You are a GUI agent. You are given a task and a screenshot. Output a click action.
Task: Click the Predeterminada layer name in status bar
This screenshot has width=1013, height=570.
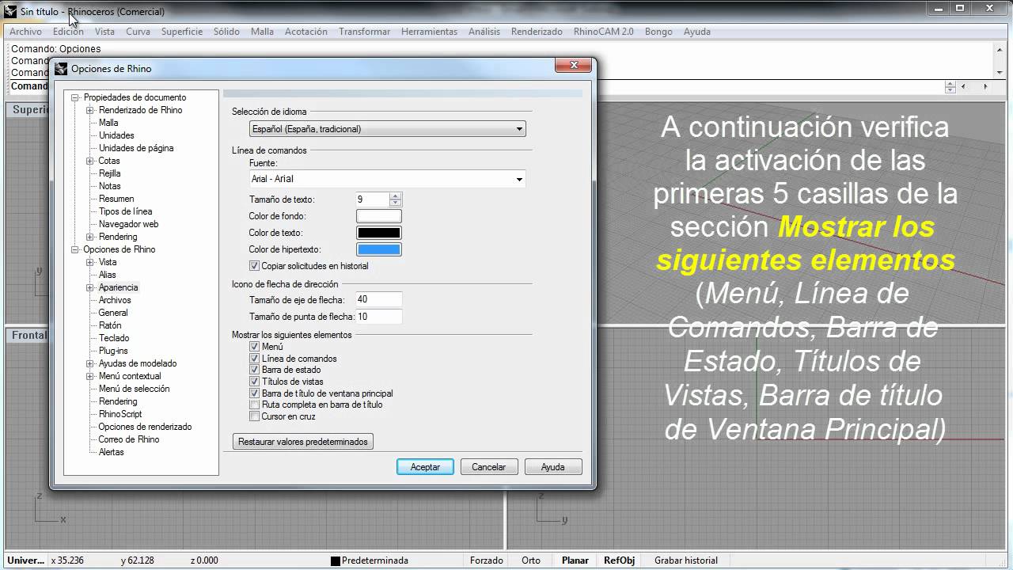(375, 560)
